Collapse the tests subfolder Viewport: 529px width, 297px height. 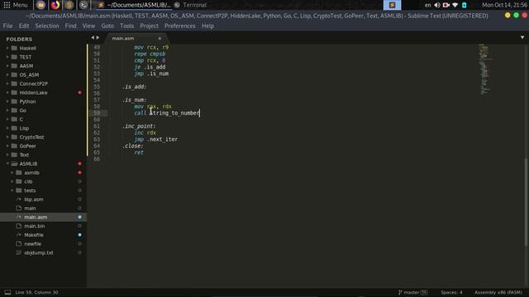coord(12,191)
